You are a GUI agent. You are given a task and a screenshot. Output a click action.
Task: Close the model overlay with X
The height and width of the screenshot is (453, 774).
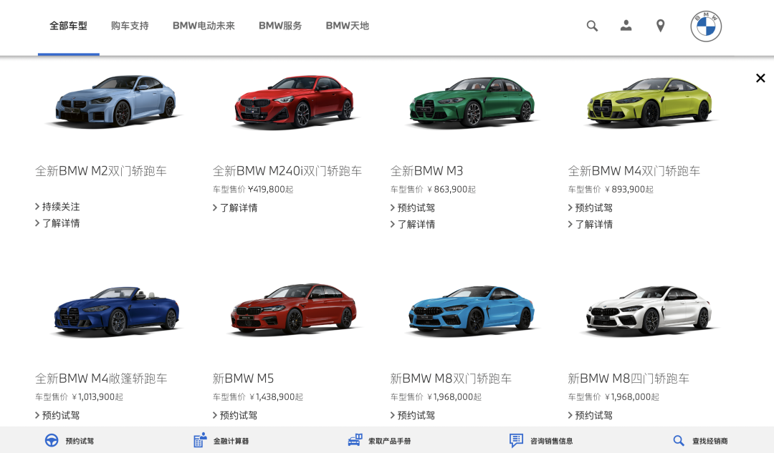(x=760, y=78)
